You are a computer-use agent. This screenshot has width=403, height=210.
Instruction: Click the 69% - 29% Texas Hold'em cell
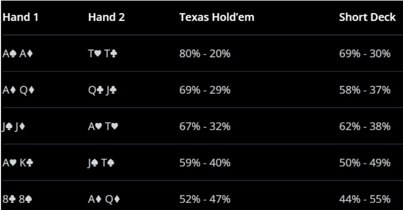tap(205, 90)
